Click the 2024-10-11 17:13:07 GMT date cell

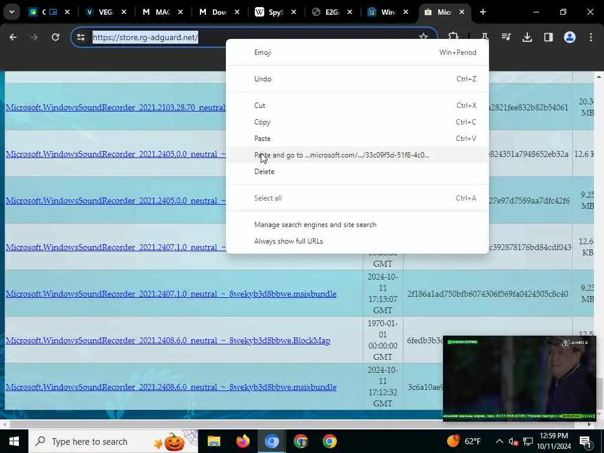point(382,294)
